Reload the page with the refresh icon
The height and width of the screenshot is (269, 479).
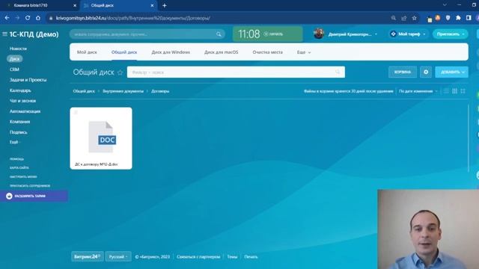[x=28, y=18]
